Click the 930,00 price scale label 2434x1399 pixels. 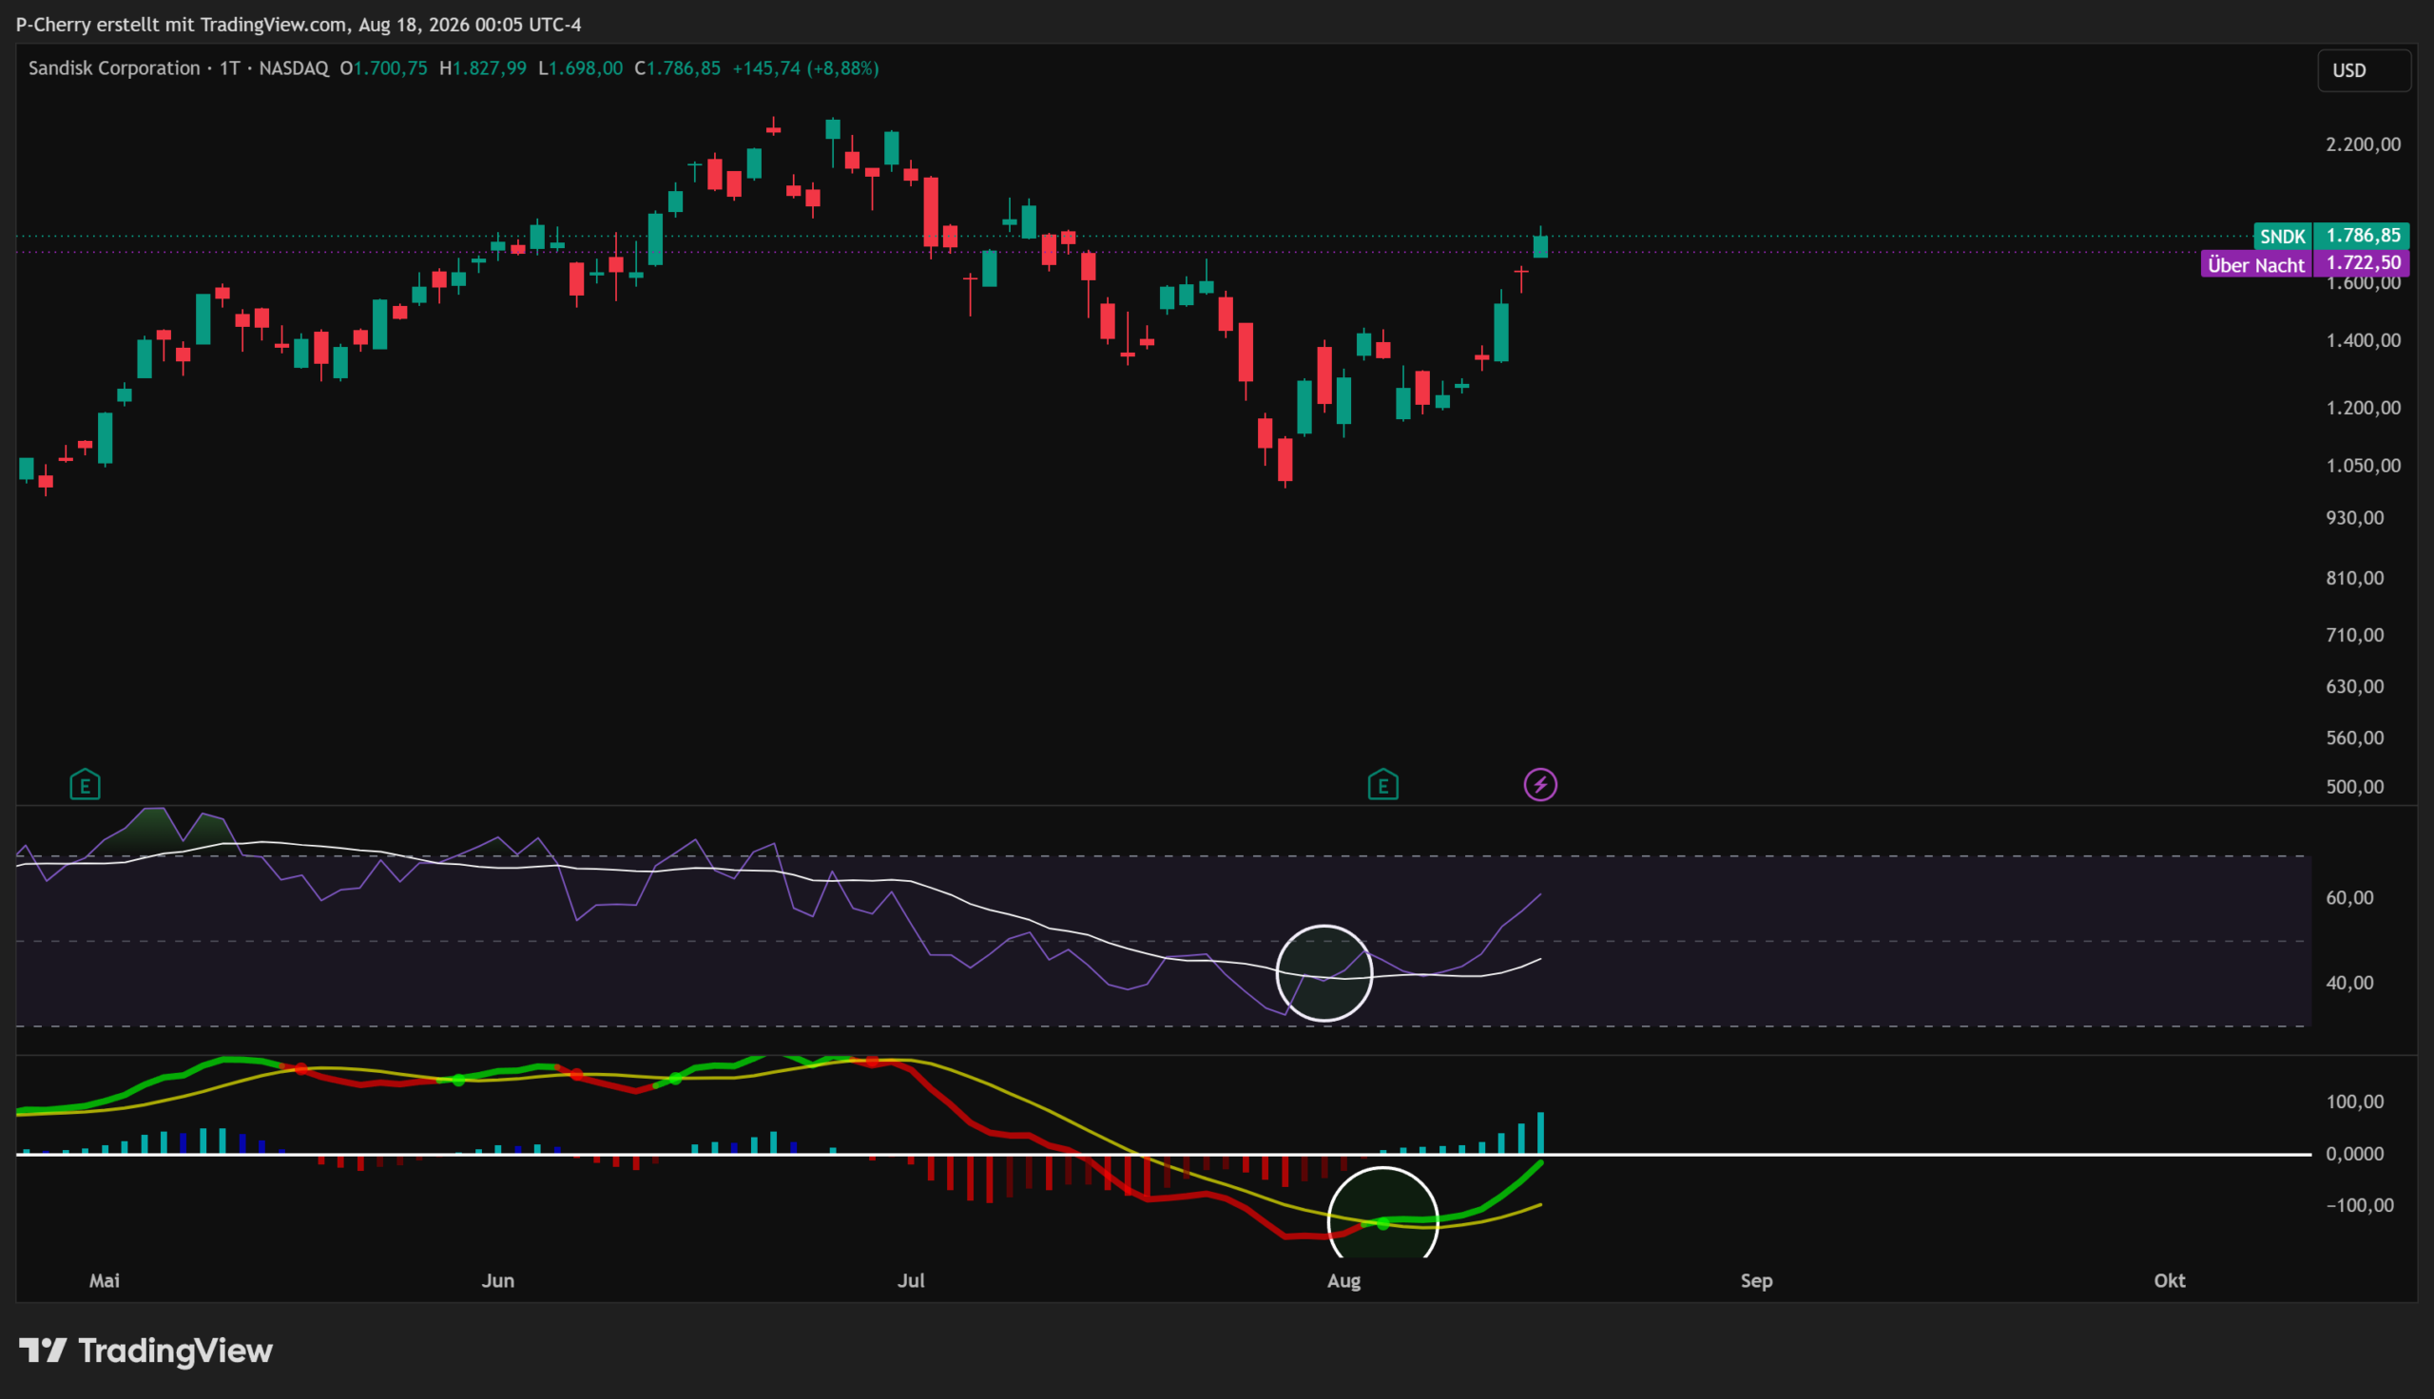point(2355,518)
